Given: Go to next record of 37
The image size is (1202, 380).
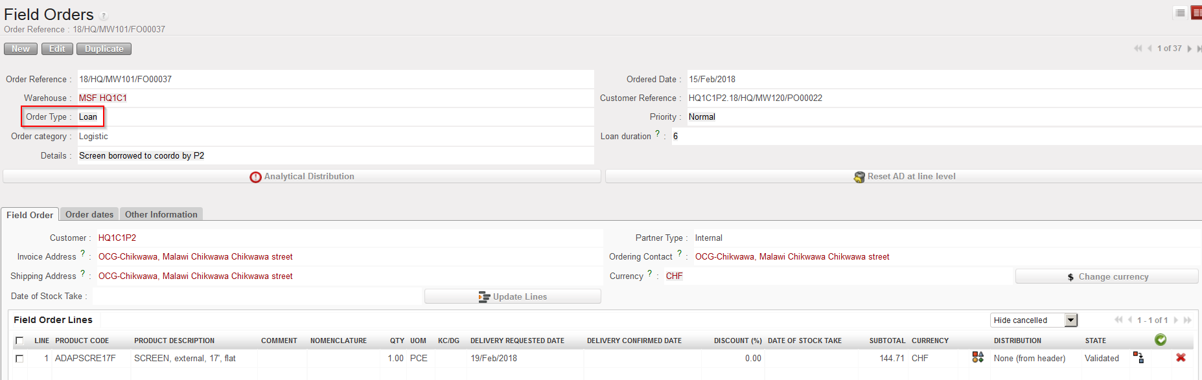Looking at the screenshot, I should (x=1189, y=49).
